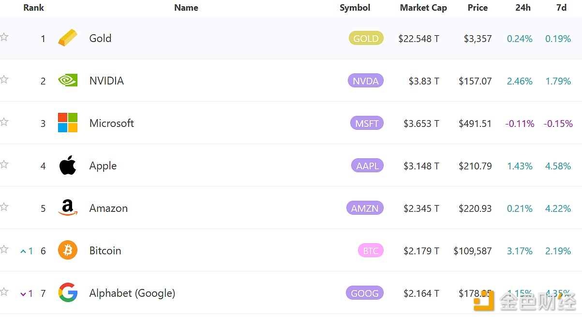Sort by the Name column header
Screen dimensions: 582x317
pos(186,8)
